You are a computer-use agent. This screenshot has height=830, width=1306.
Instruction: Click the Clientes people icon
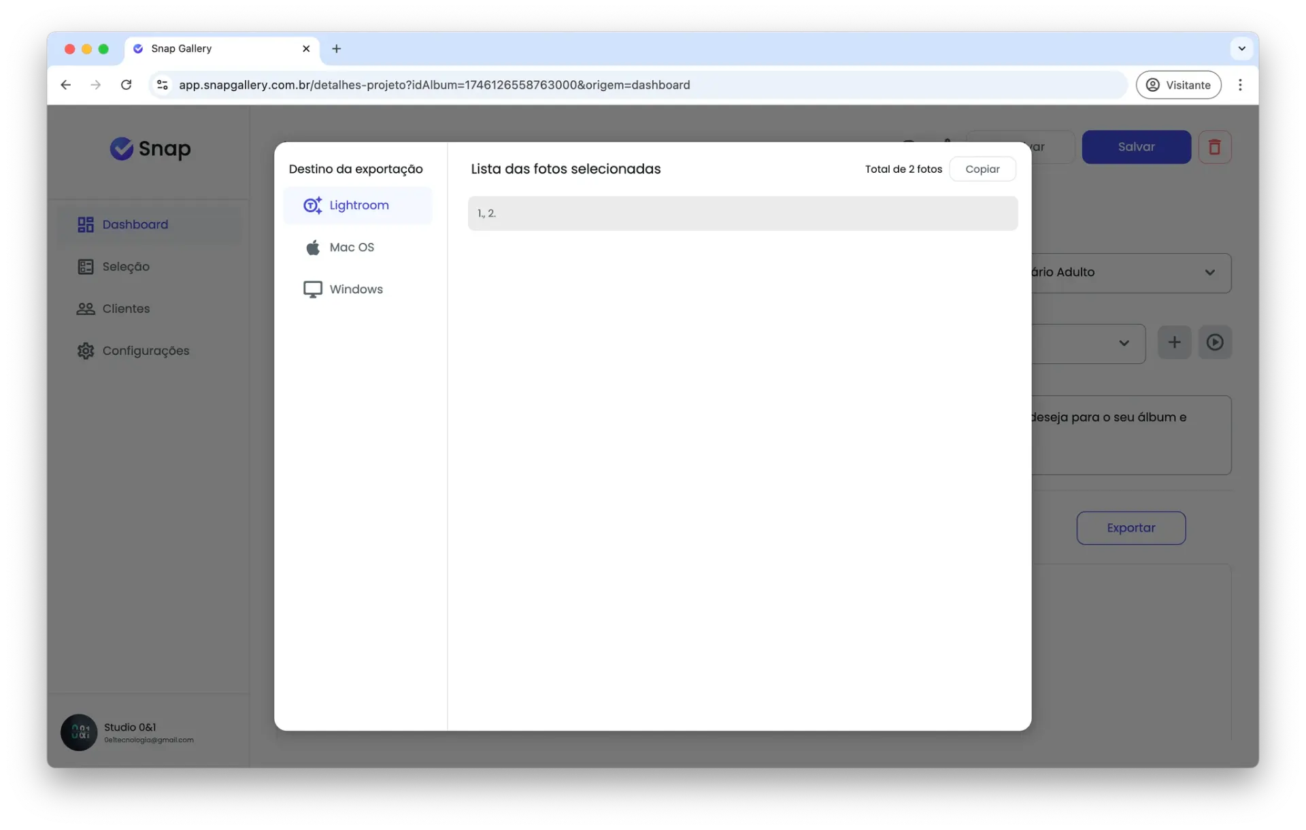click(x=86, y=309)
